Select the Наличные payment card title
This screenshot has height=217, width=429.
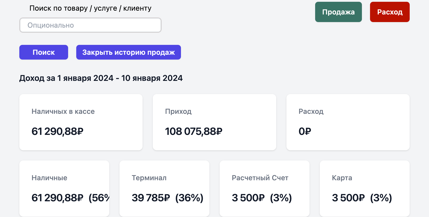[49, 178]
